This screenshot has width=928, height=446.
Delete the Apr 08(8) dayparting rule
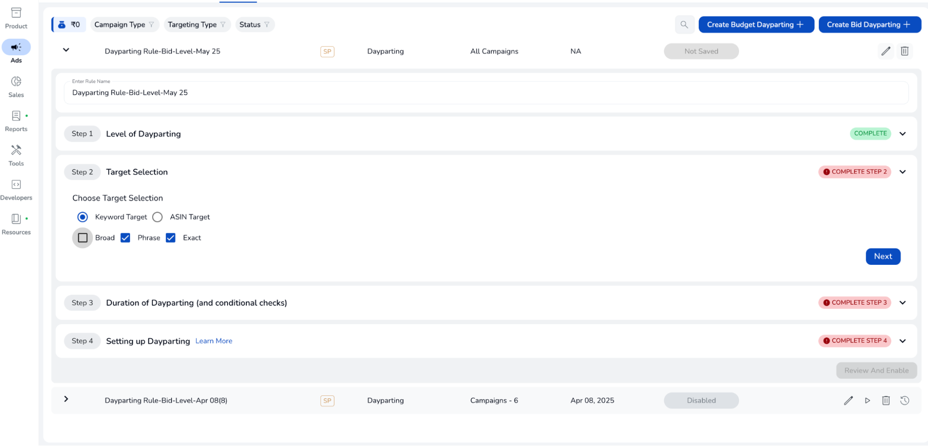pyautogui.click(x=886, y=400)
